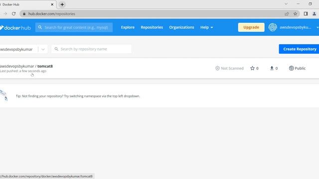The height and width of the screenshot is (179, 319).
Task: Click the magnifier icon in top search bar
Action: coord(40,27)
